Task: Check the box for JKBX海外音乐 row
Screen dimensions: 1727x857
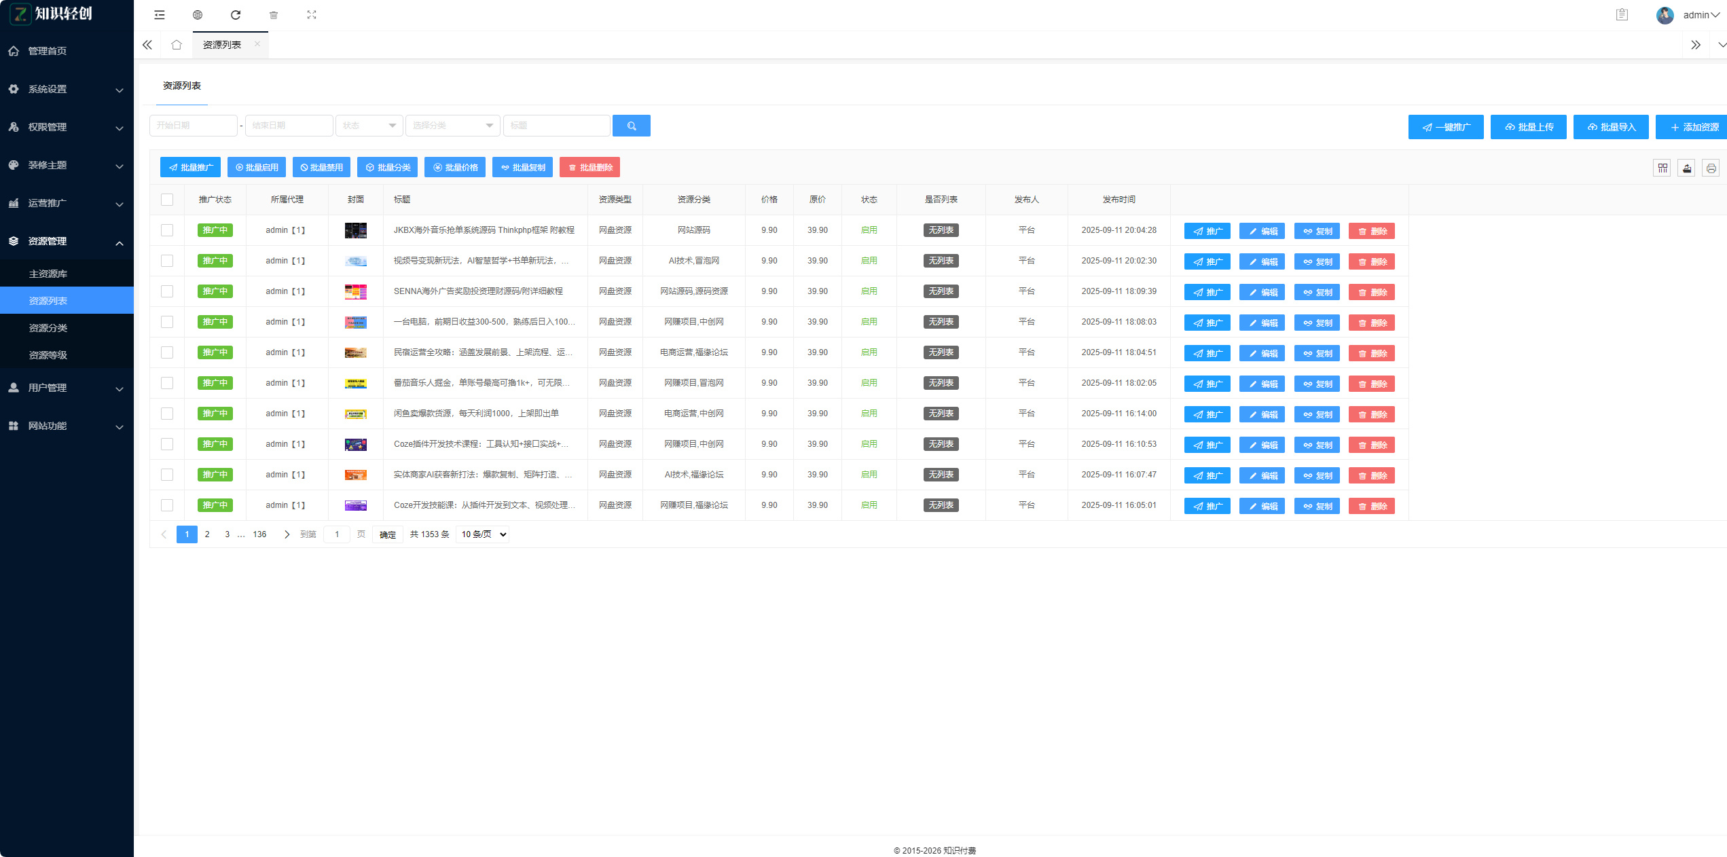Action: point(167,230)
